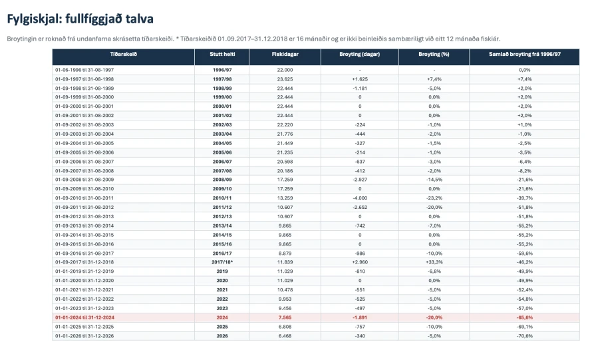Select the highlighted 2024 row label
This screenshot has width=592, height=348.
[222, 317]
